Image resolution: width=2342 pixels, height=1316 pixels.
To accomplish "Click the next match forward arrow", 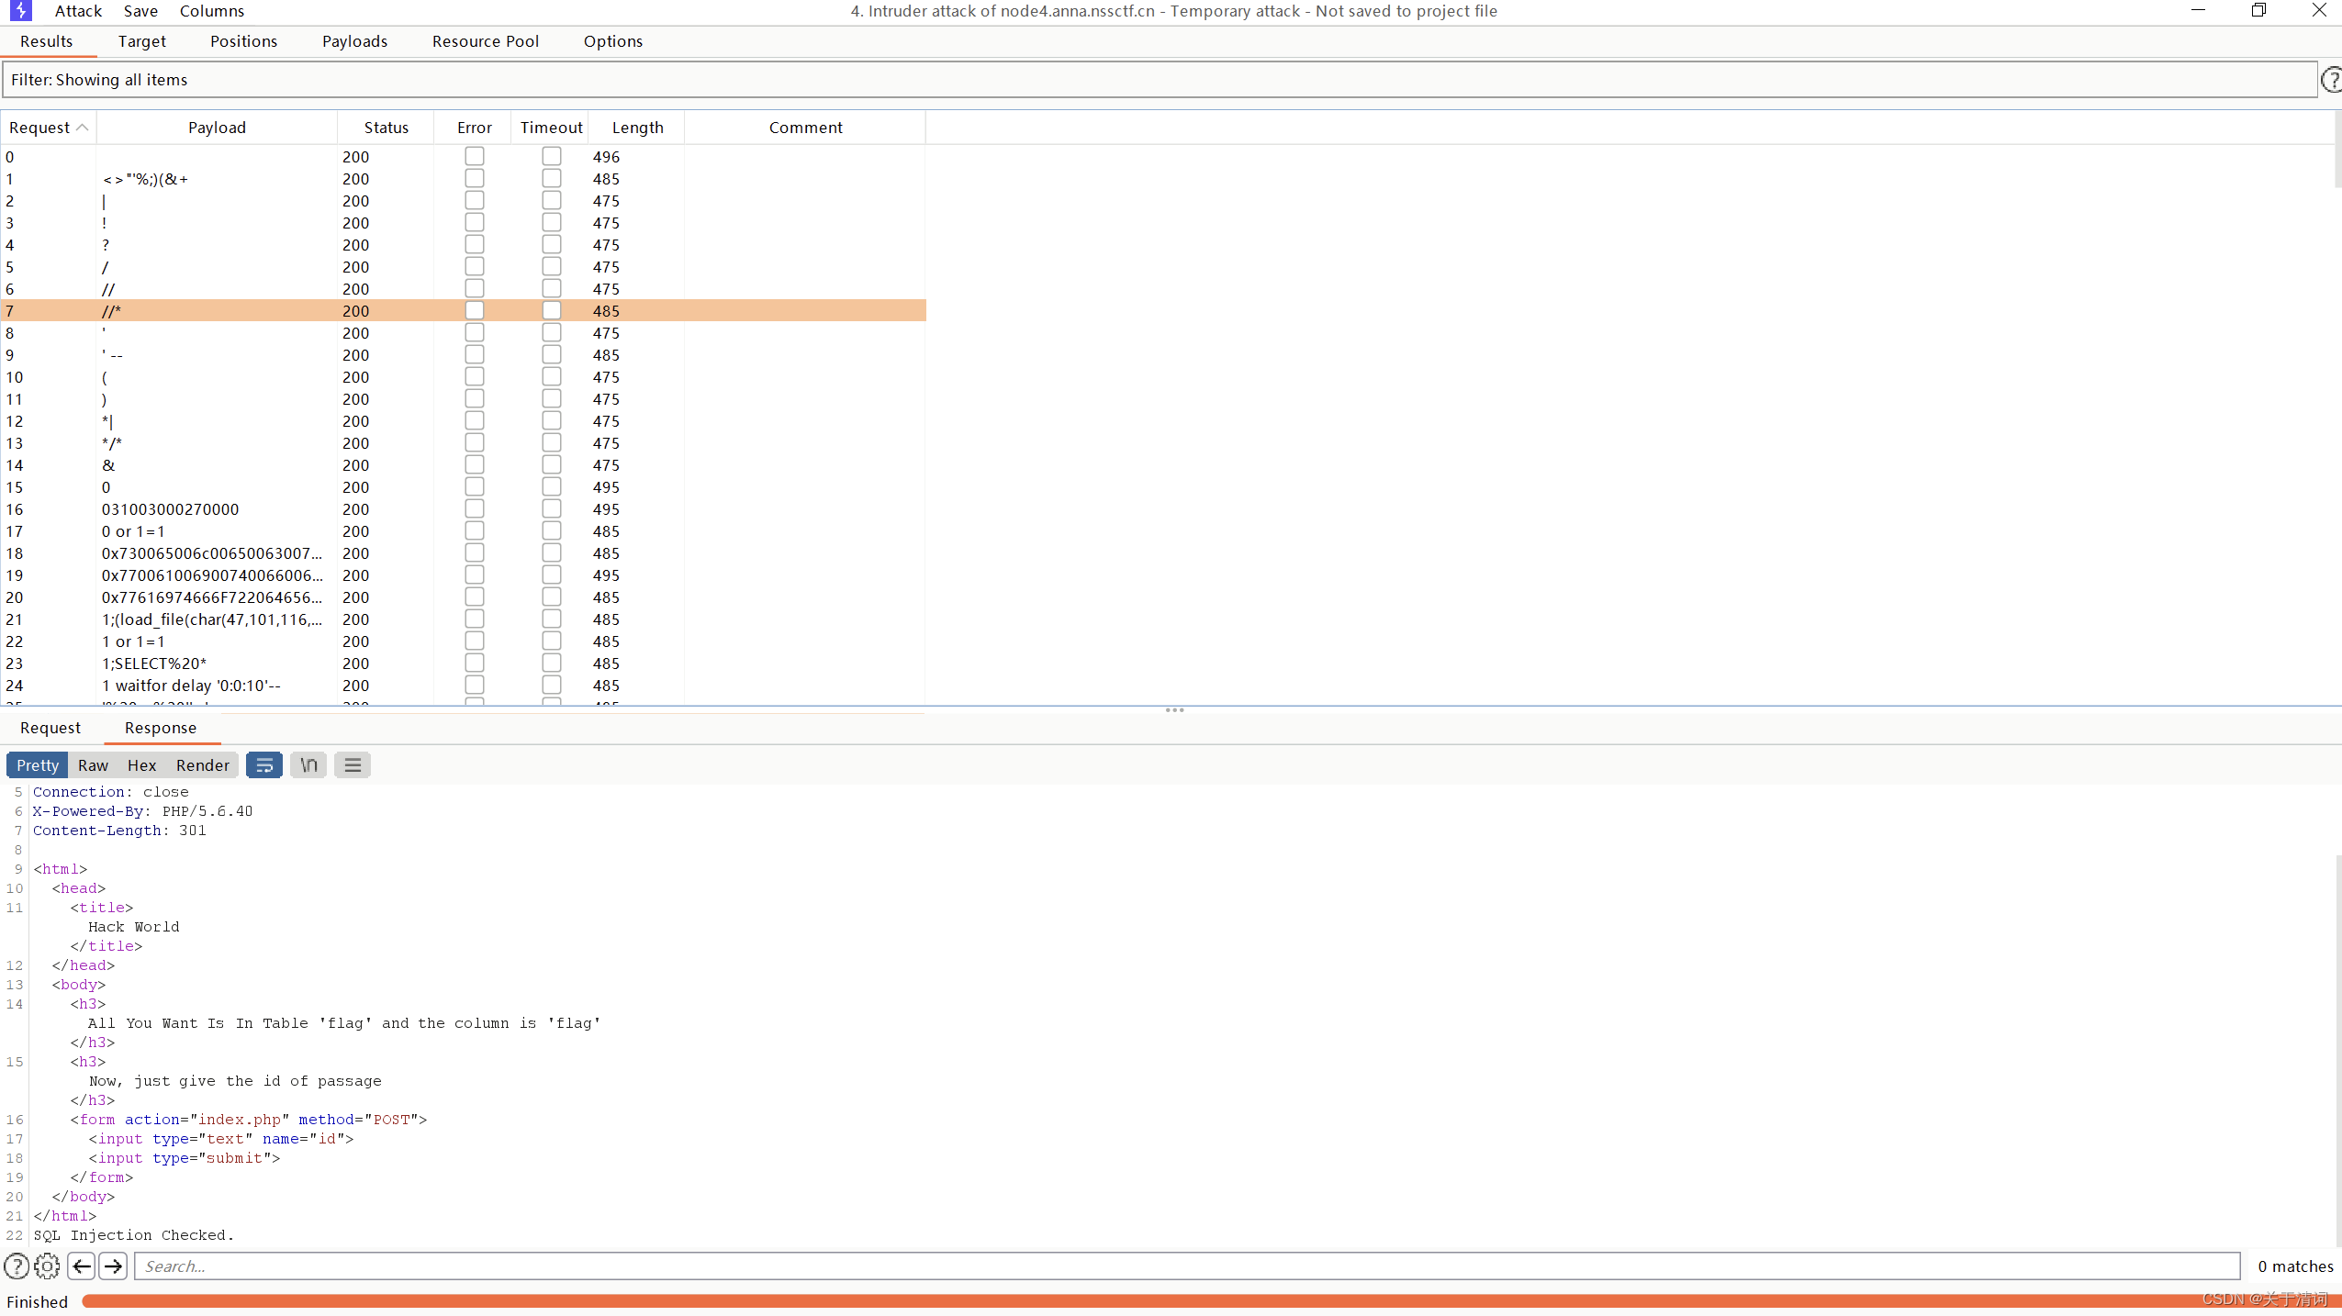I will click(113, 1266).
